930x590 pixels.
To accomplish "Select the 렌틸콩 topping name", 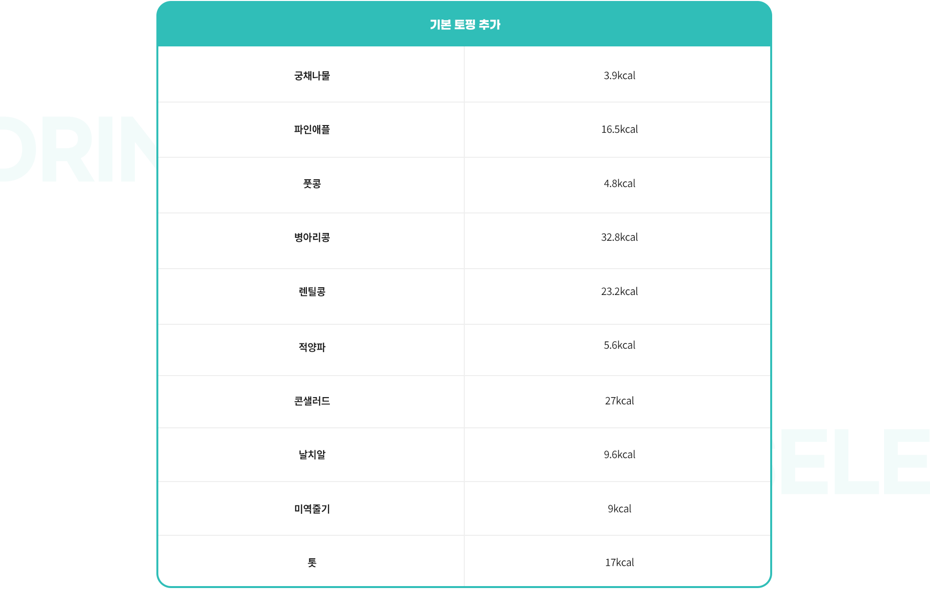I will pyautogui.click(x=312, y=292).
